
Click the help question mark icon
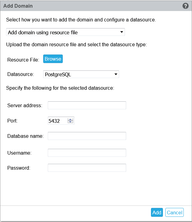coord(185,6)
